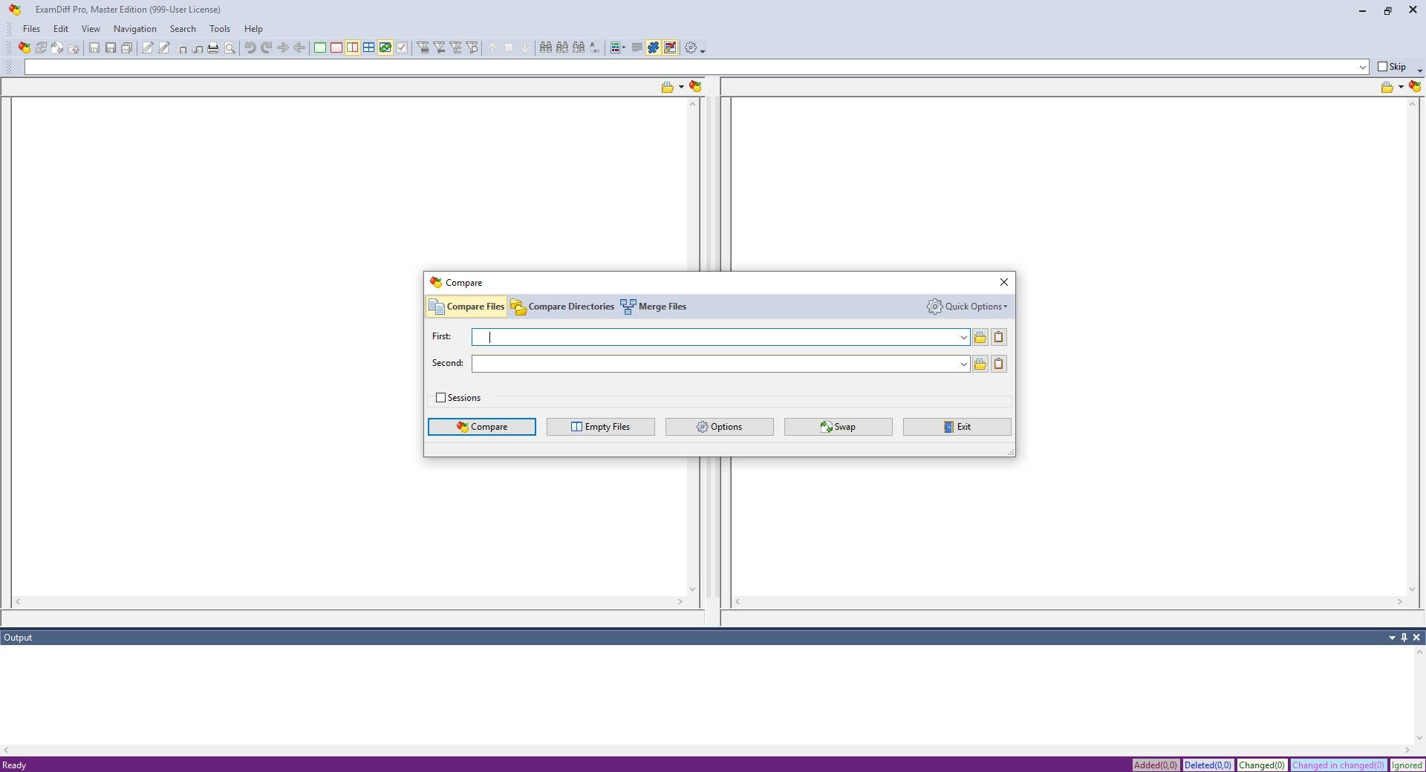Click the right pane compare apple icon

click(x=1415, y=87)
